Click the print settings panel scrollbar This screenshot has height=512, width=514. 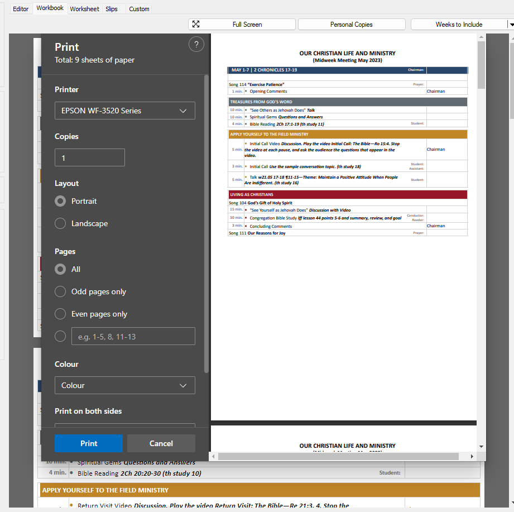[x=206, y=223]
